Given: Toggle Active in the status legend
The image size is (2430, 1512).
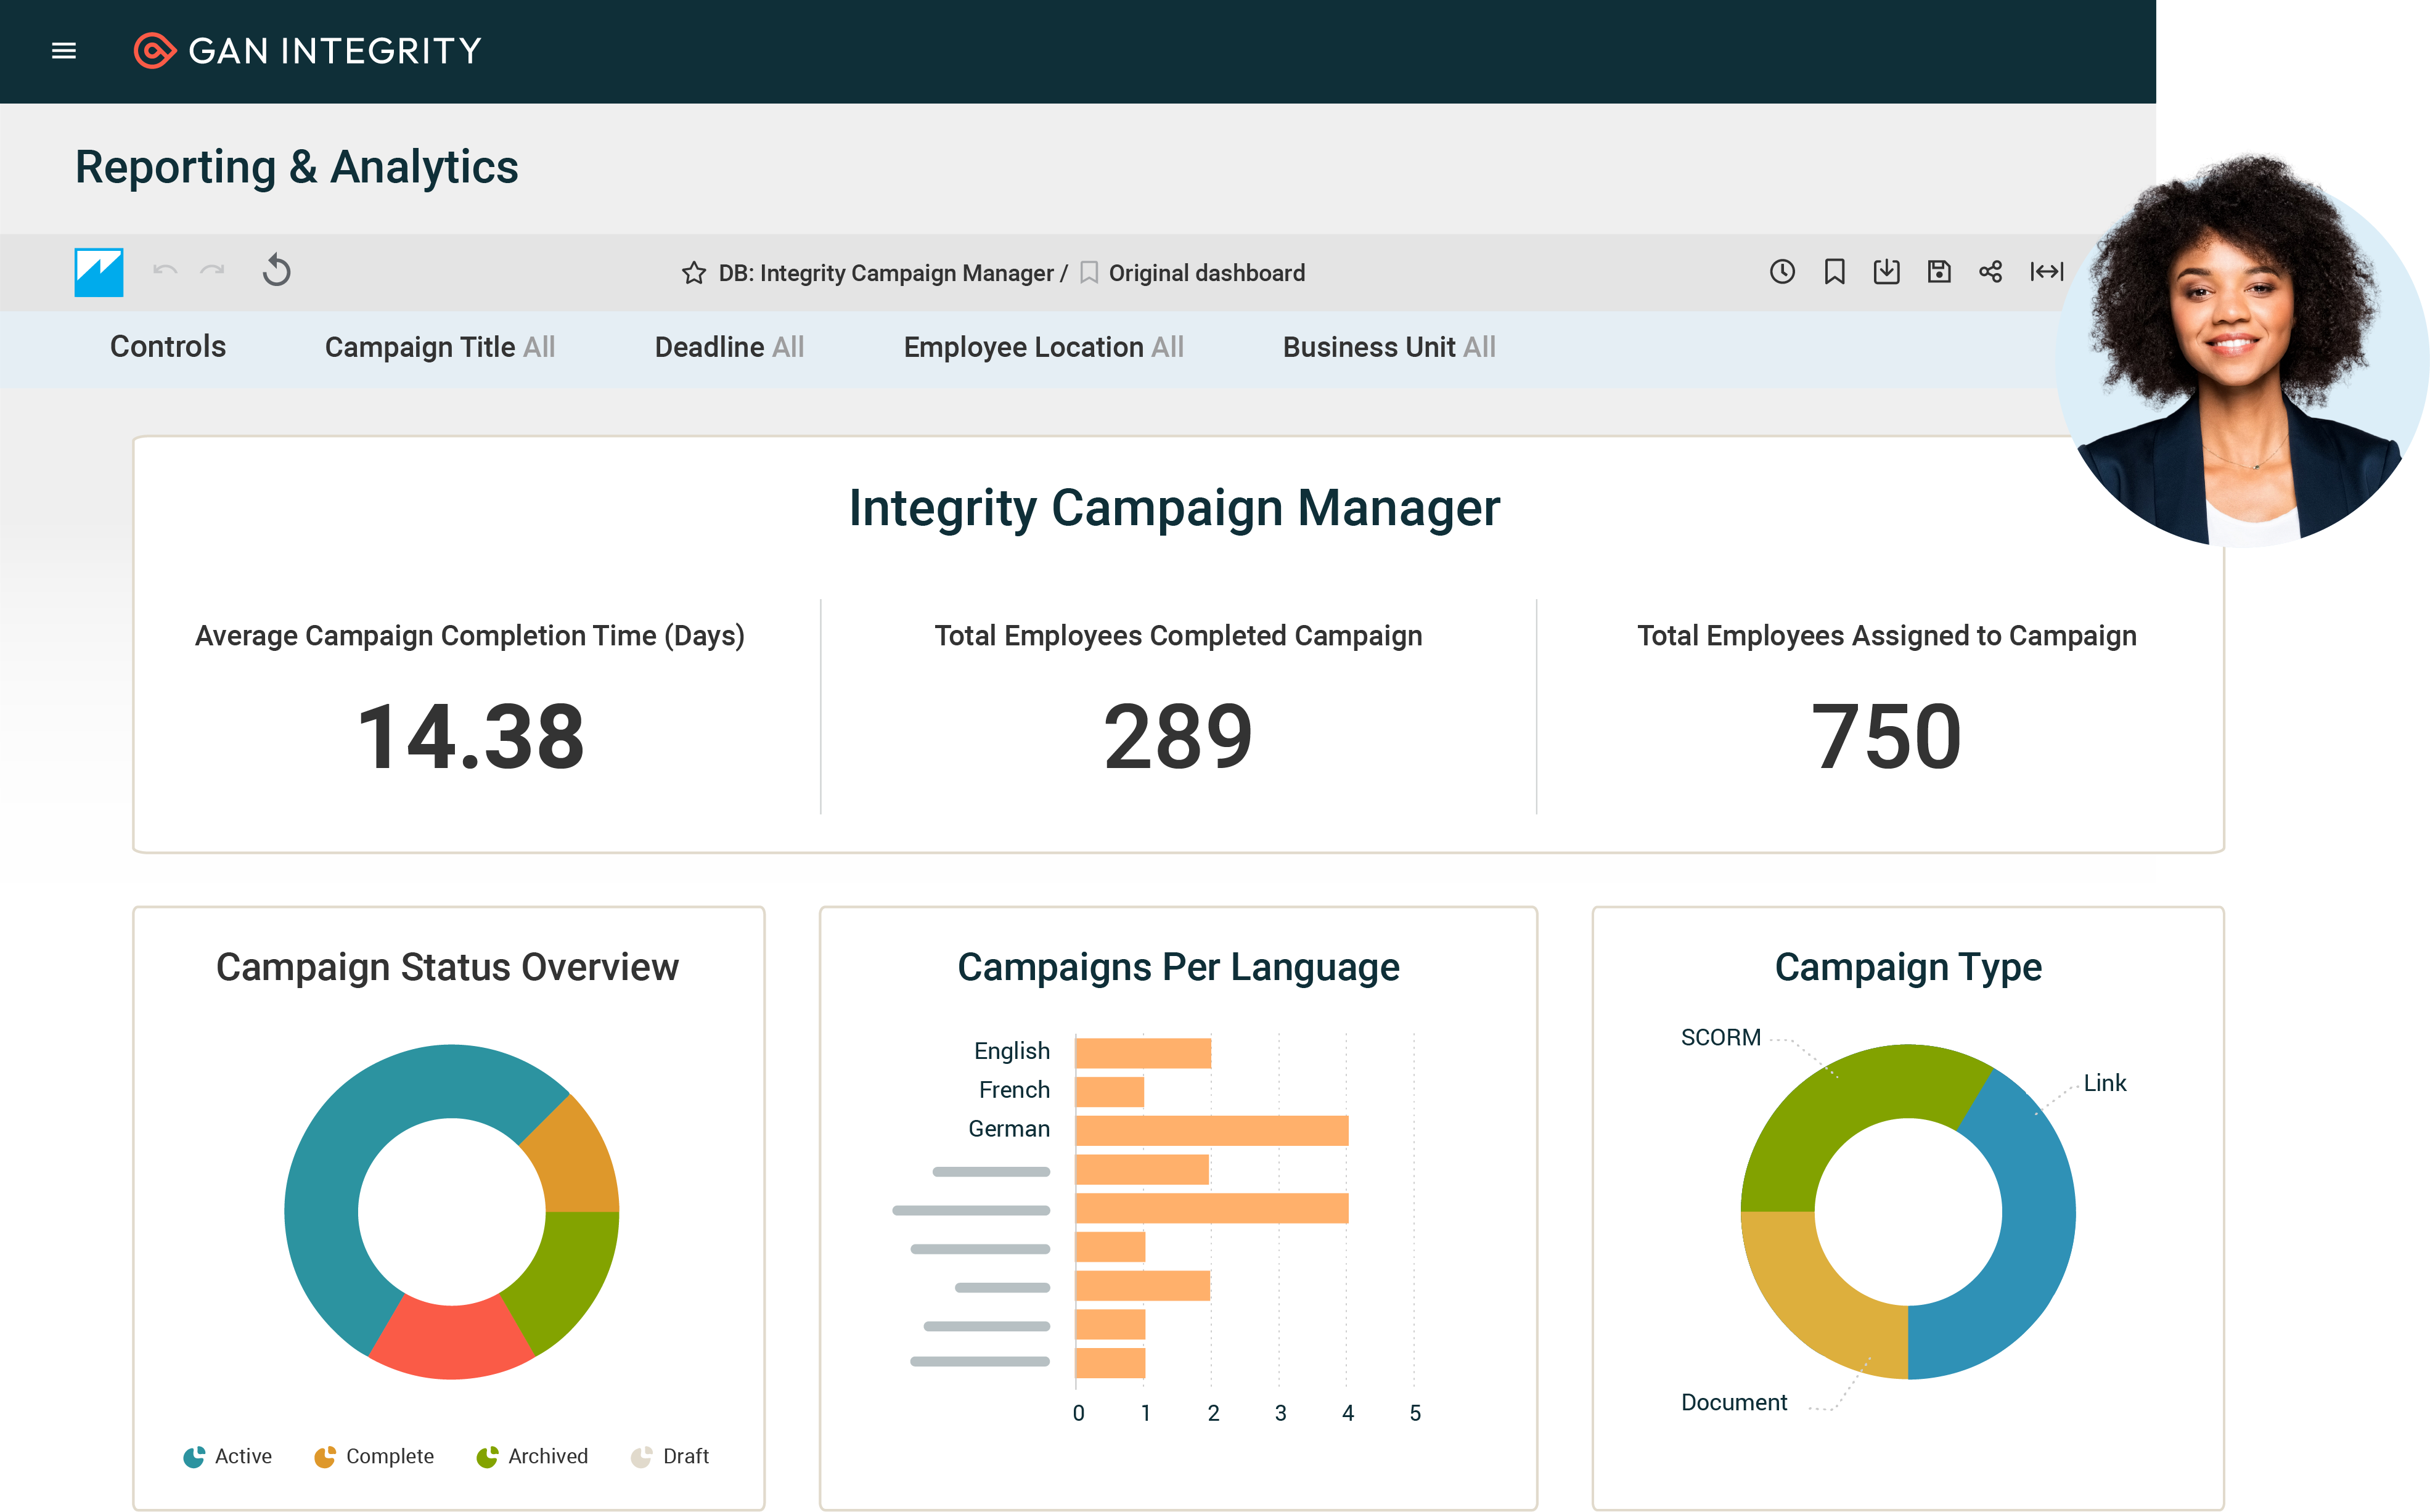Looking at the screenshot, I should click(227, 1456).
